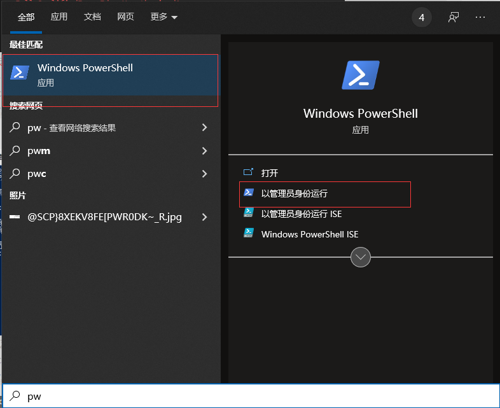Screen dimensions: 500x408
Task: Expand more actions with the down chevron circle
Action: click(x=361, y=257)
